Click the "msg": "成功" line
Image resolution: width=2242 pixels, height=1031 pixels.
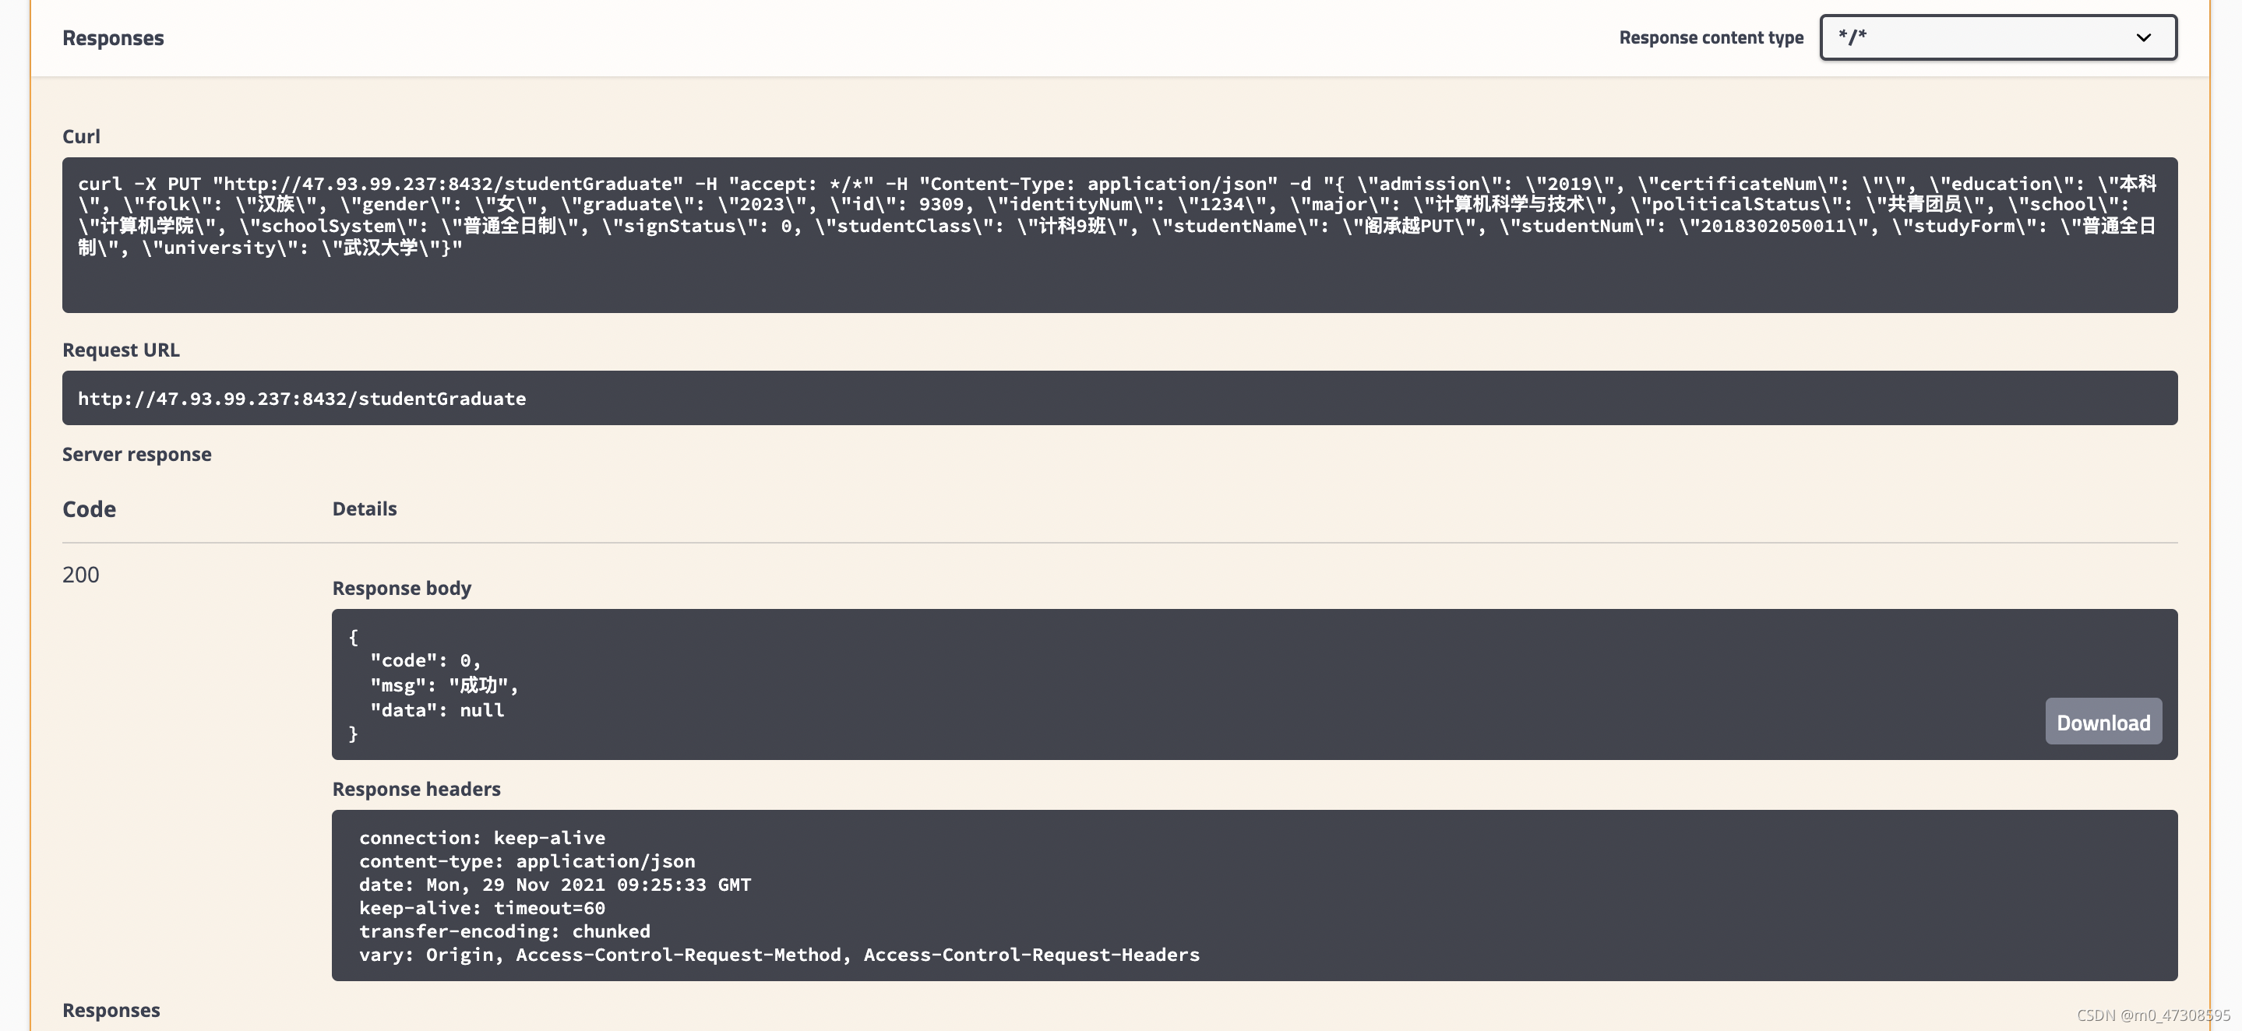tap(444, 685)
